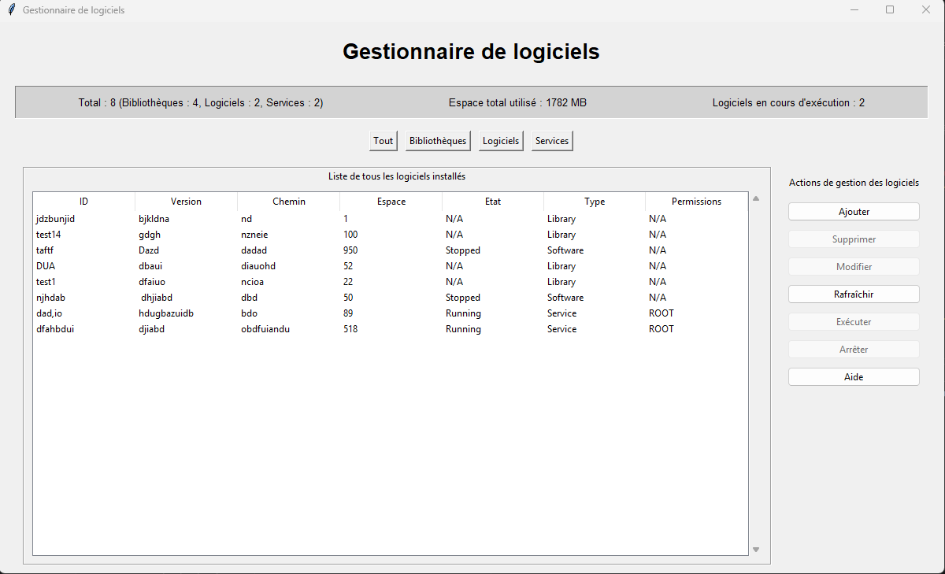
Task: Select the dad,io service row
Action: 391,313
